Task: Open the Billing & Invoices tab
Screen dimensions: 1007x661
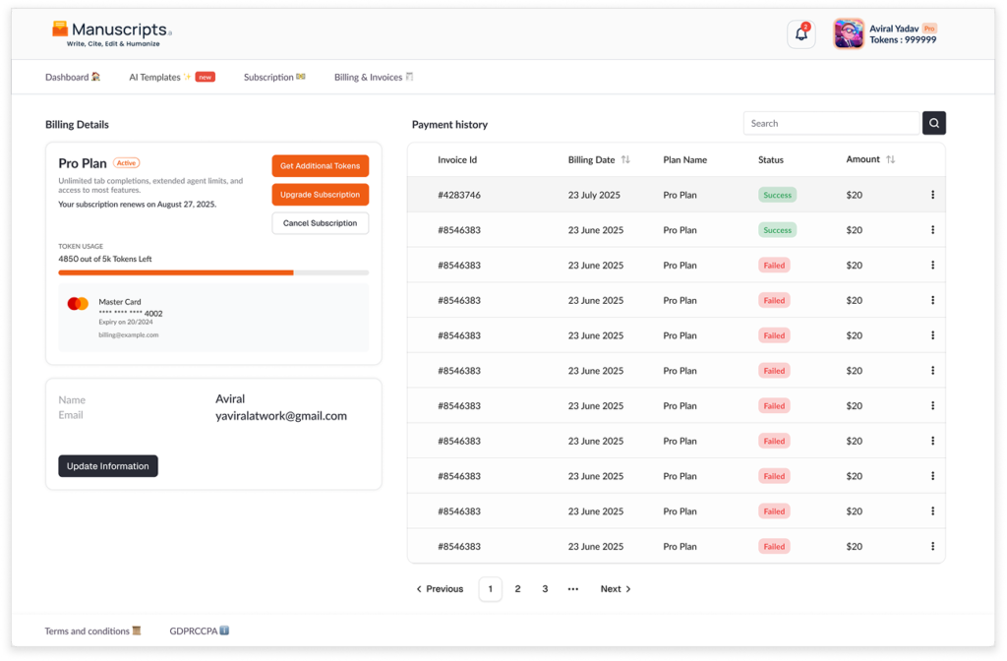Action: click(x=374, y=77)
